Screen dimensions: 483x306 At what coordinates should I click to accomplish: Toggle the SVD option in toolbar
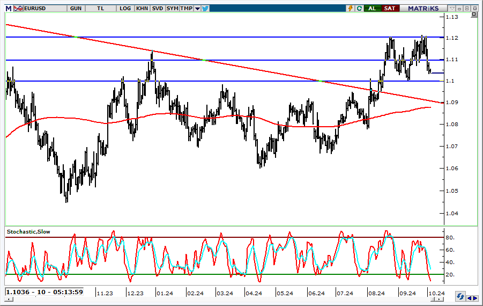pyautogui.click(x=158, y=8)
